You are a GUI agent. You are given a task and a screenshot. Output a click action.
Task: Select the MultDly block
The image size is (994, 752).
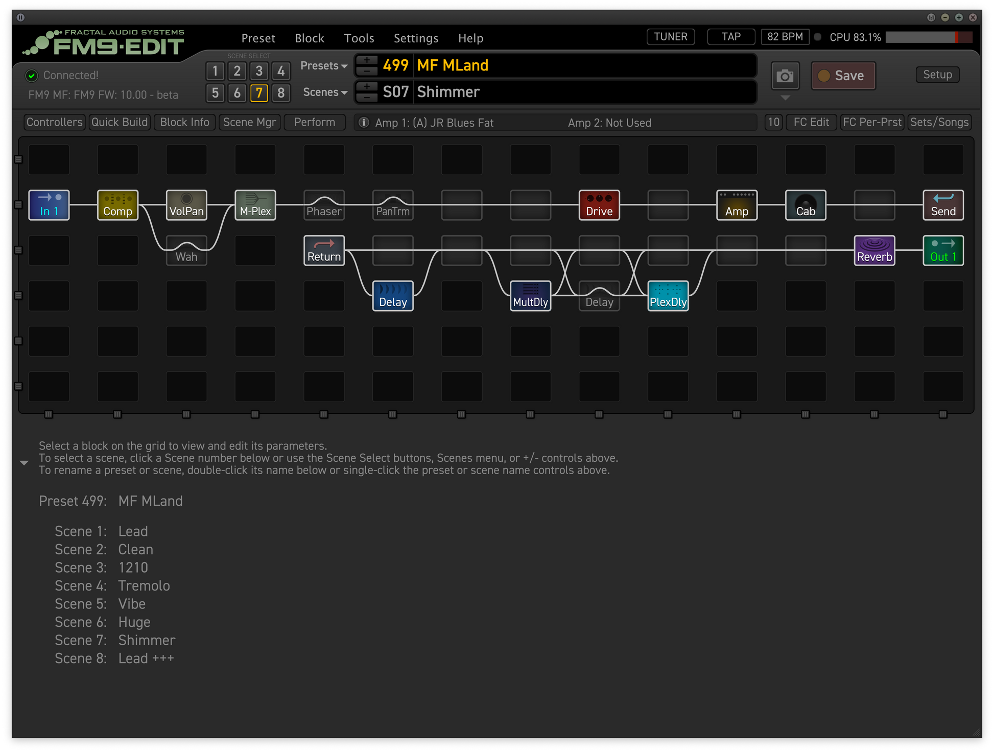tap(530, 296)
